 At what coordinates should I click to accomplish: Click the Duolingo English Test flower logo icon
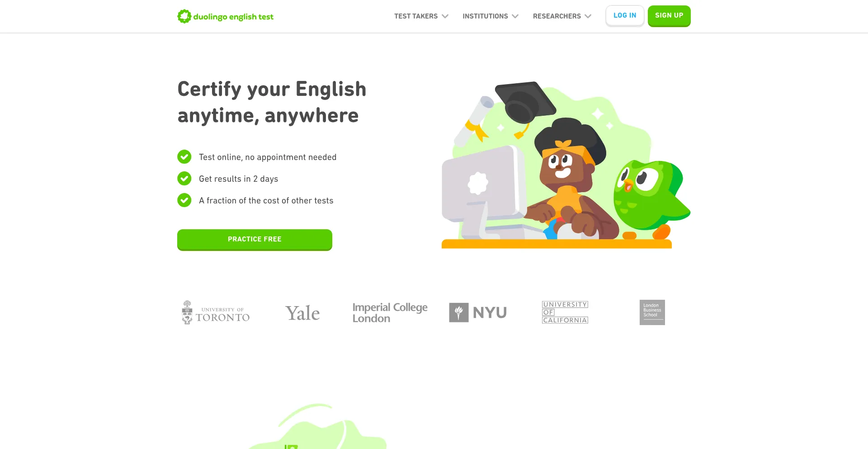pyautogui.click(x=184, y=16)
